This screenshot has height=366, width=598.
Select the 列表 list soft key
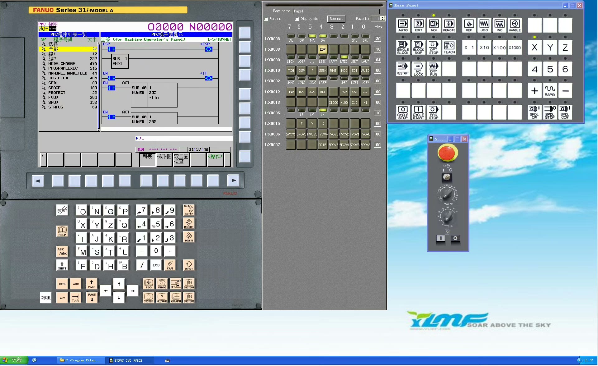(147, 159)
